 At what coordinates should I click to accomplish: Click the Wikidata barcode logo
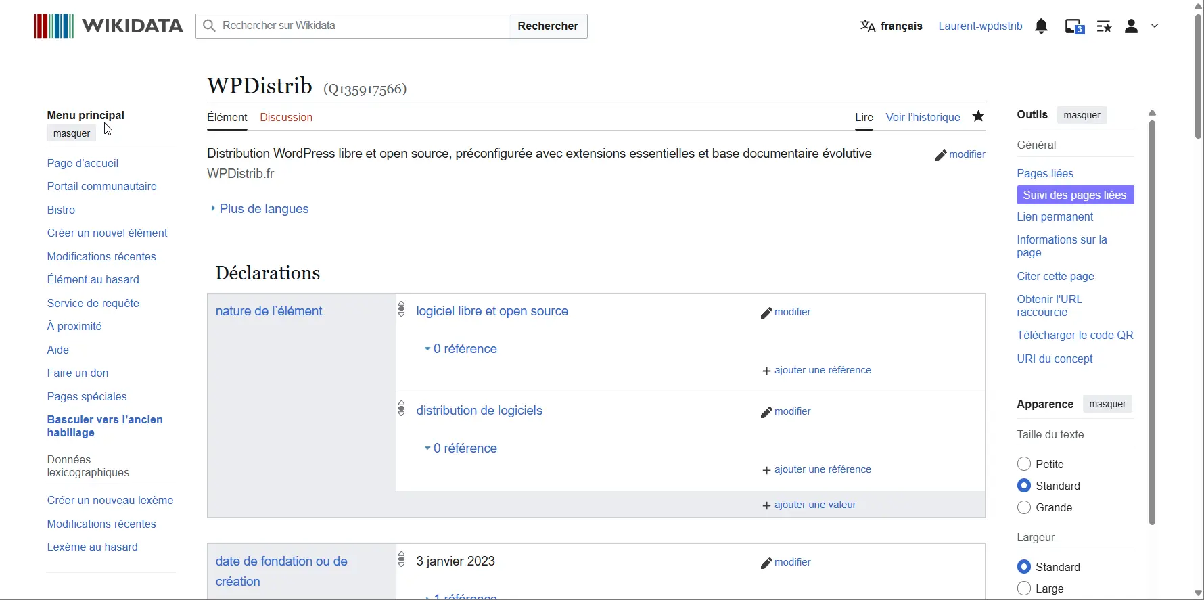[x=54, y=26]
